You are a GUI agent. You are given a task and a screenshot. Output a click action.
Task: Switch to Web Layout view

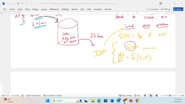pyautogui.click(x=156, y=95)
